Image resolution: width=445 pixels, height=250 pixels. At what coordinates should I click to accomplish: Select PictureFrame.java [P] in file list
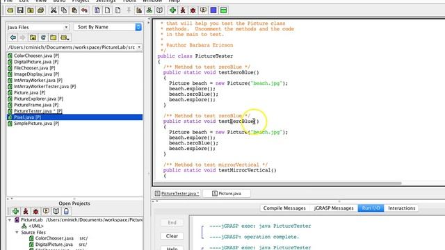click(74, 105)
